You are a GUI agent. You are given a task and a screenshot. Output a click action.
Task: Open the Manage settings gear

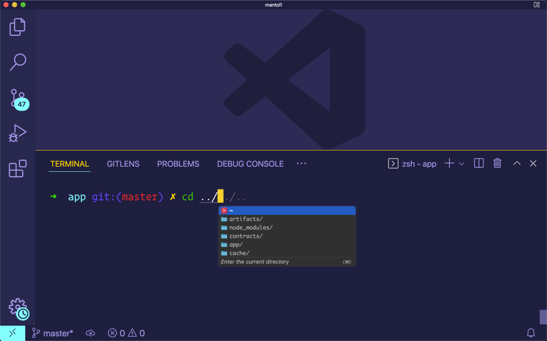(x=19, y=309)
